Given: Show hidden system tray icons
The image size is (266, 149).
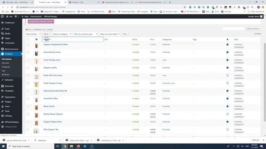Looking at the screenshot, I should pyautogui.click(x=234, y=146).
